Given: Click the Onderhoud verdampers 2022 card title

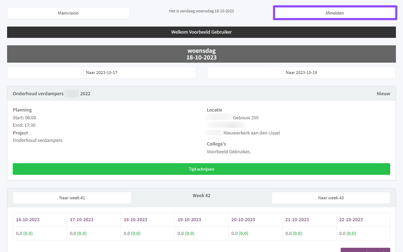Looking at the screenshot, I should tap(51, 94).
